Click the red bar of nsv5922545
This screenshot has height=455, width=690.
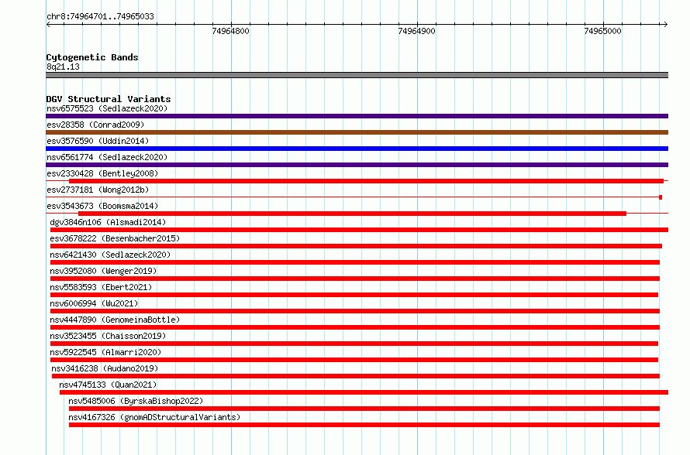pyautogui.click(x=354, y=360)
